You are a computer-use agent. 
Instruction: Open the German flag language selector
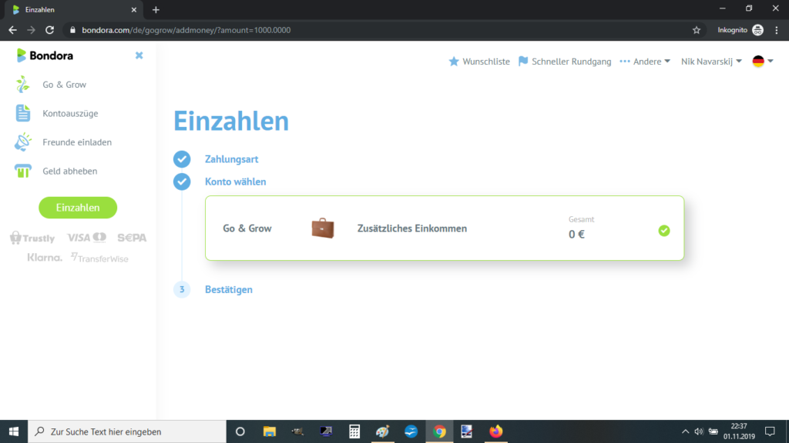pos(763,62)
